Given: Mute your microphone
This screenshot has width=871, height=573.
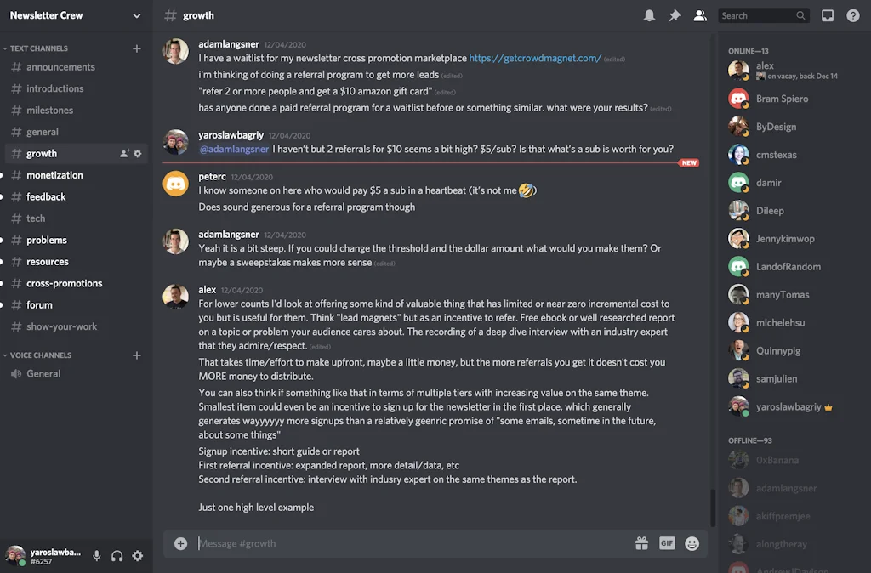Looking at the screenshot, I should (x=96, y=555).
